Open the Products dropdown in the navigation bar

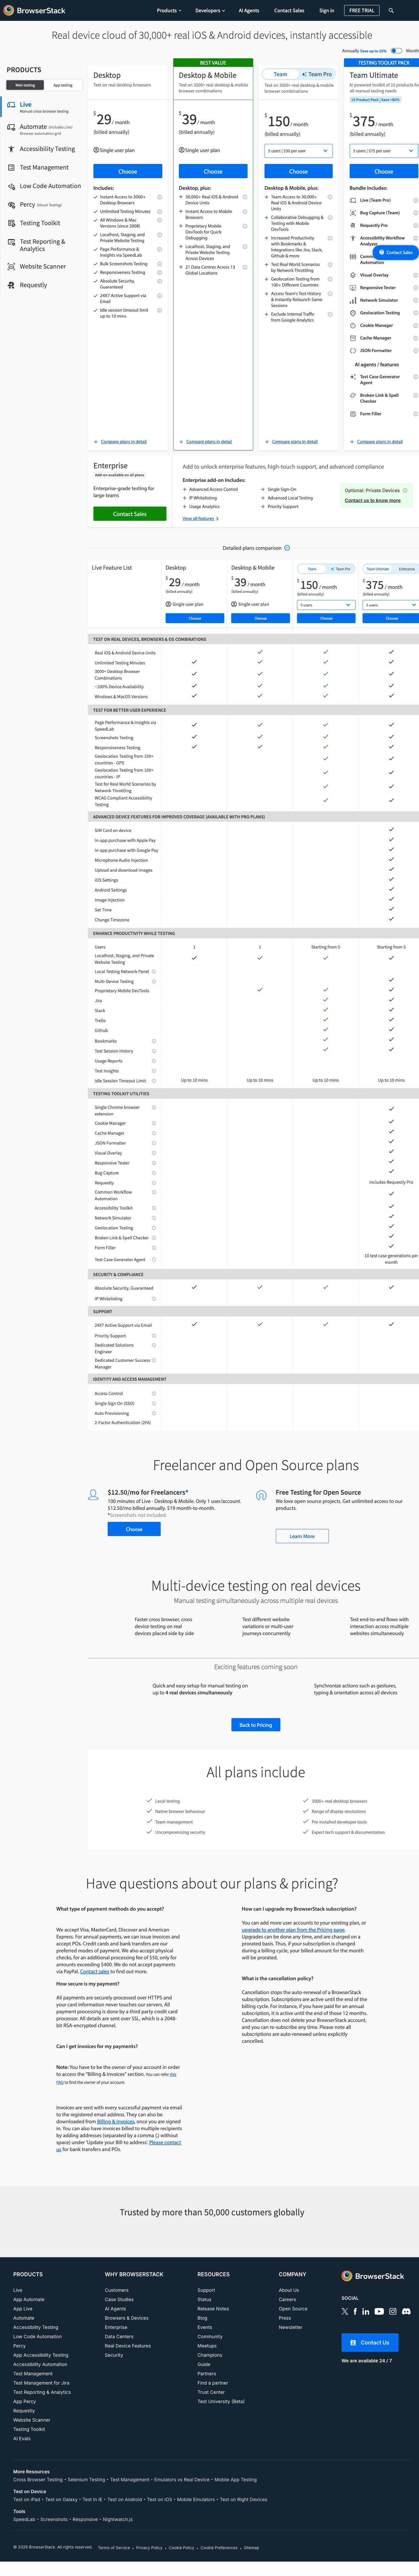click(x=169, y=10)
